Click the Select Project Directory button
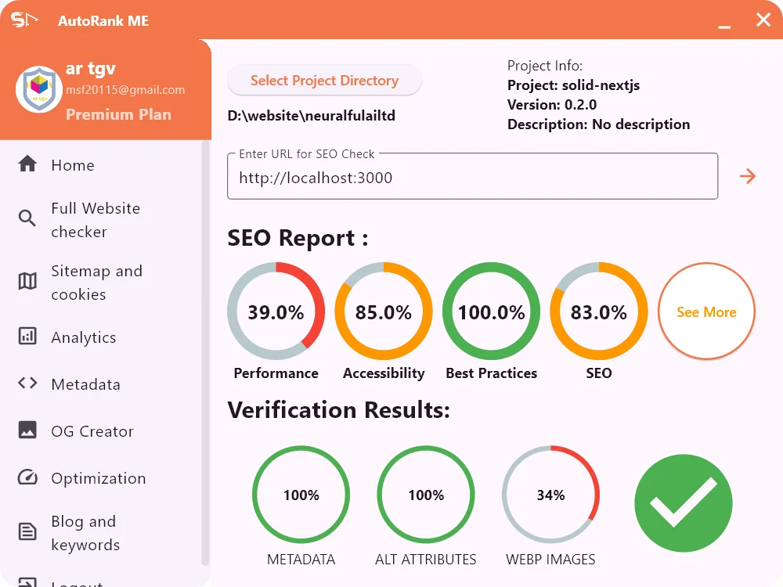Image resolution: width=783 pixels, height=587 pixels. [324, 80]
